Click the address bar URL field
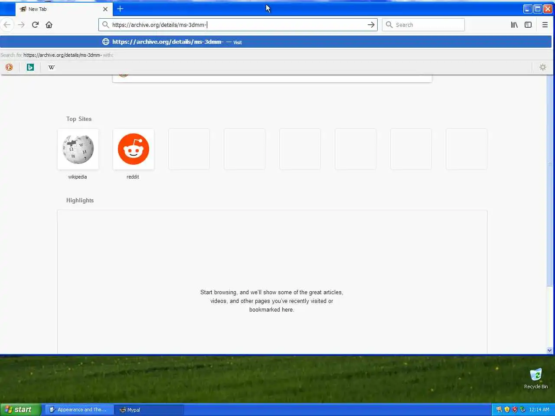 click(238, 25)
